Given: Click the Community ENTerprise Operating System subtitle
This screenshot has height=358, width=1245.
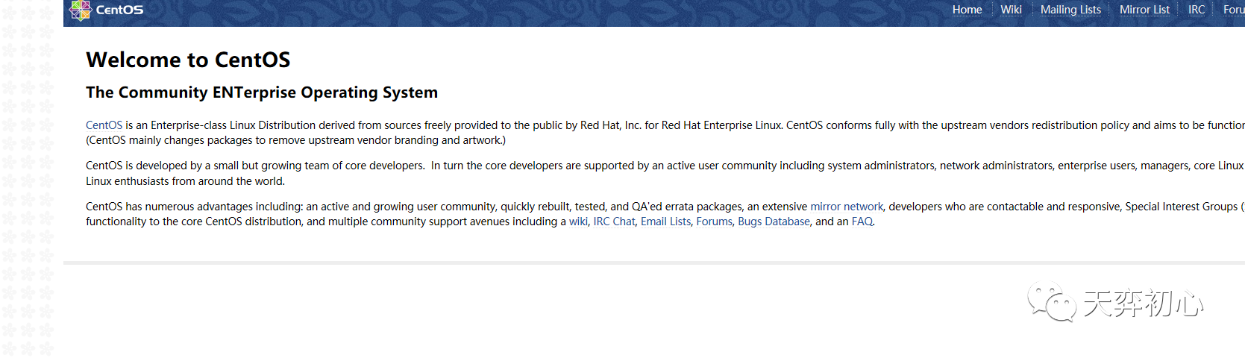Looking at the screenshot, I should pos(262,92).
